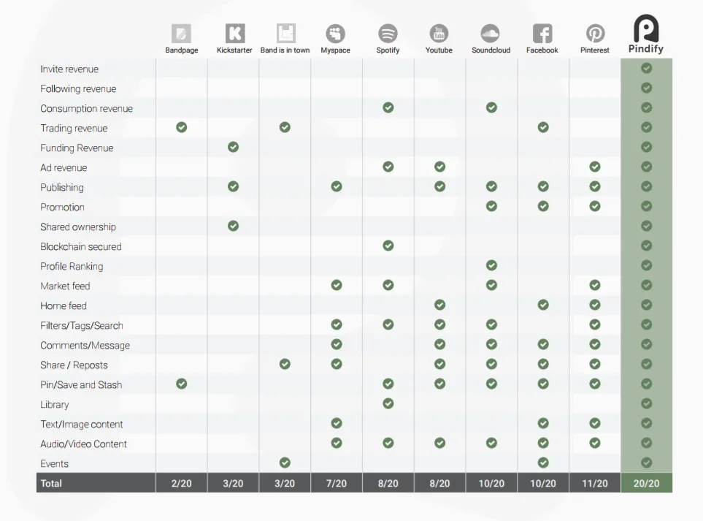Click Spotify's Blockchain secured checkmark

point(388,246)
